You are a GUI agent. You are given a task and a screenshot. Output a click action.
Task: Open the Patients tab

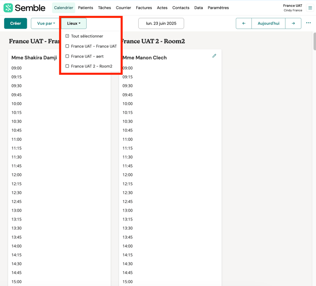pos(85,8)
